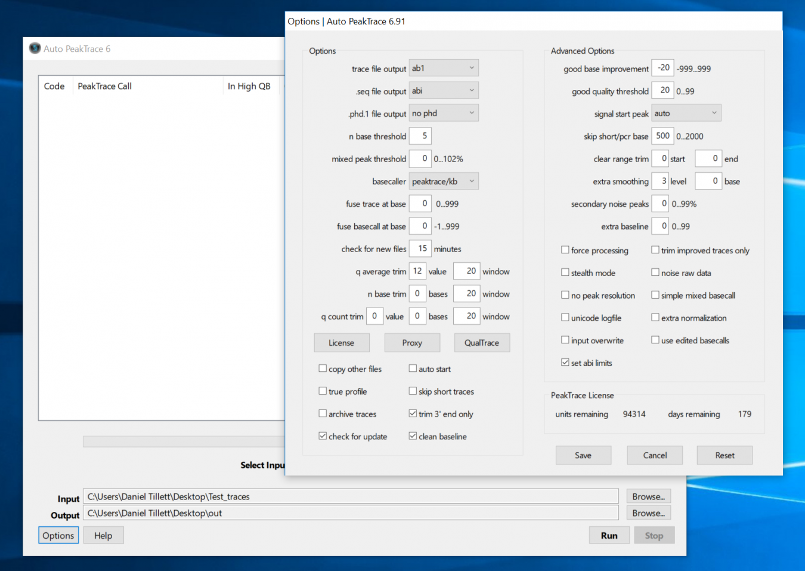Screen dimensions: 805x571
Task: Click q count trim value field
Action: coord(374,316)
